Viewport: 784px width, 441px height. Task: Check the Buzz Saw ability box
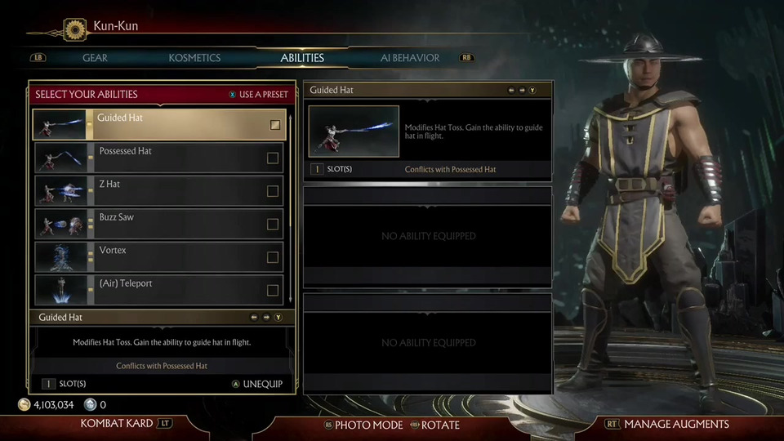[273, 224]
